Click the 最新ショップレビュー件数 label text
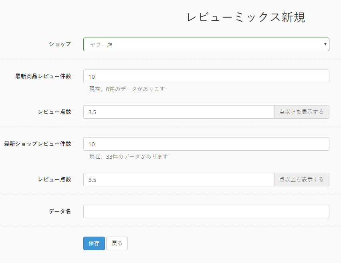Viewport: 341px width, 263px height. tap(37, 143)
